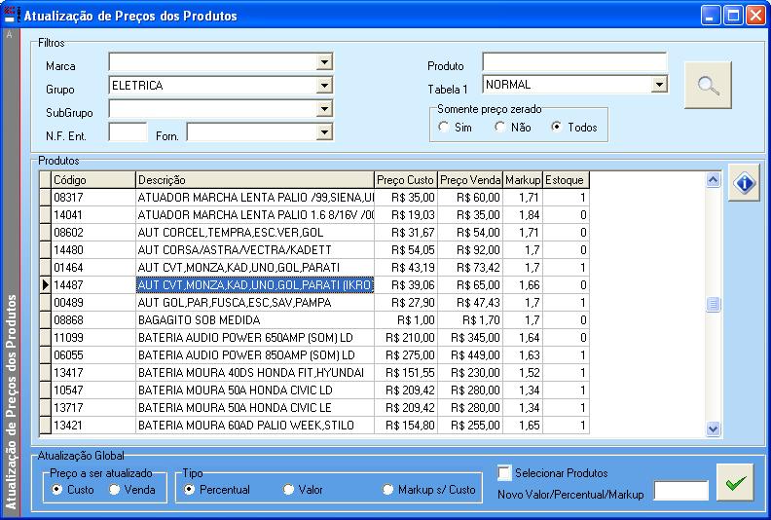Image resolution: width=771 pixels, height=520 pixels.
Task: Click the green checkmark confirm button
Action: pos(735,482)
